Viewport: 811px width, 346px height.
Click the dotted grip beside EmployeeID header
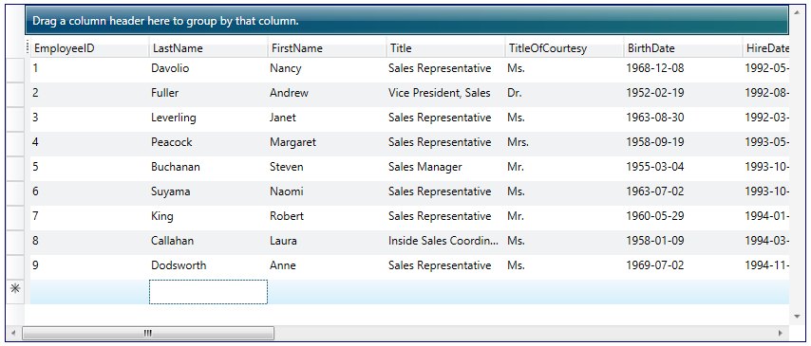coord(28,47)
